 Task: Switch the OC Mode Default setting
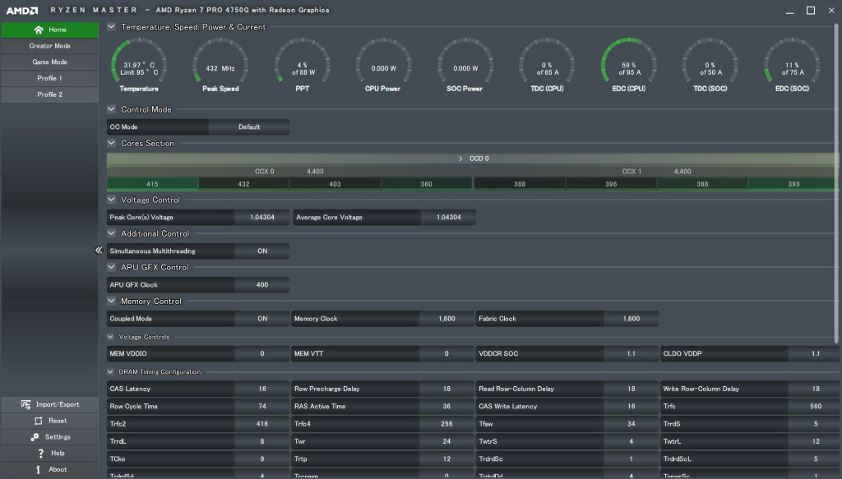click(x=248, y=127)
